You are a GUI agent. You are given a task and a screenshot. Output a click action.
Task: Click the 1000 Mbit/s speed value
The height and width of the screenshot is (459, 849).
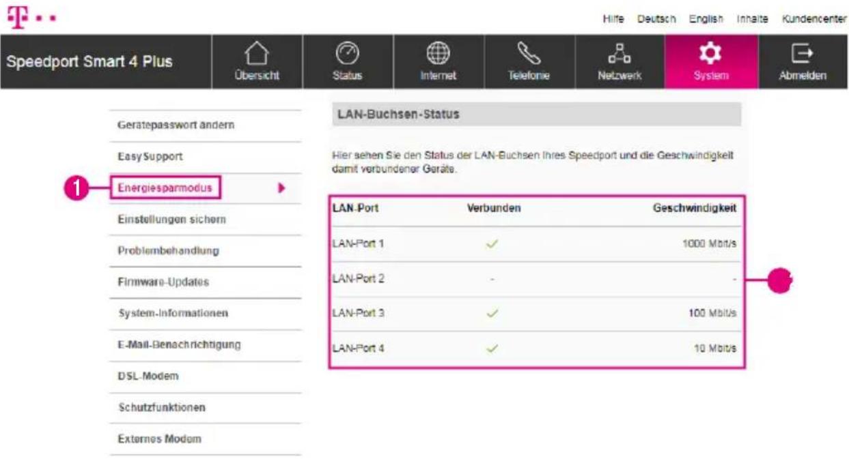710,243
